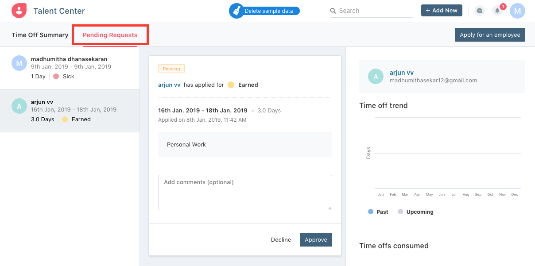
Task: Click arjun vv's avatar in the request list
Action: pos(19,106)
